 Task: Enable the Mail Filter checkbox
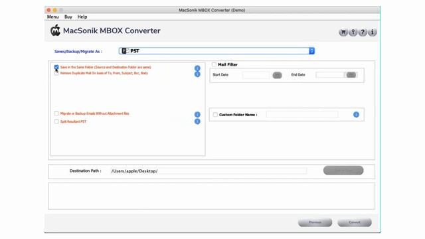pos(214,64)
